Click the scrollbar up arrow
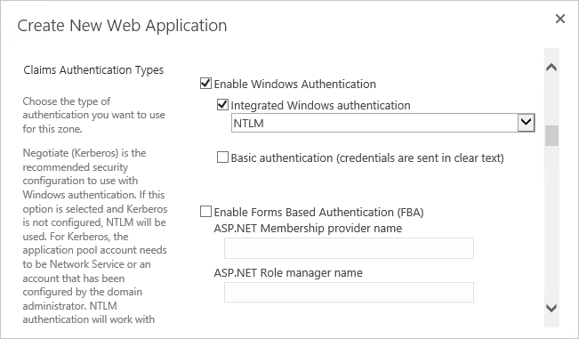Screen dimensions: 579x339 (551, 68)
